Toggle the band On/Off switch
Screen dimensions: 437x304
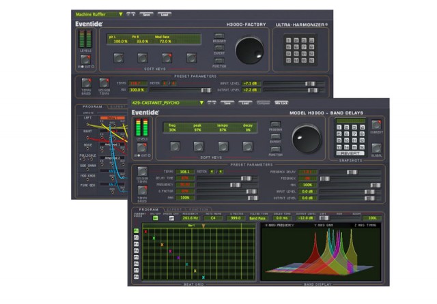[155, 218]
